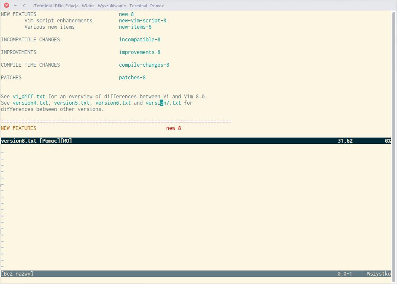Maximize the terminal window

[24, 5]
